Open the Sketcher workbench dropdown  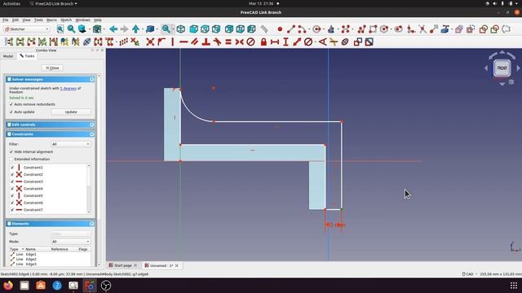(27, 29)
